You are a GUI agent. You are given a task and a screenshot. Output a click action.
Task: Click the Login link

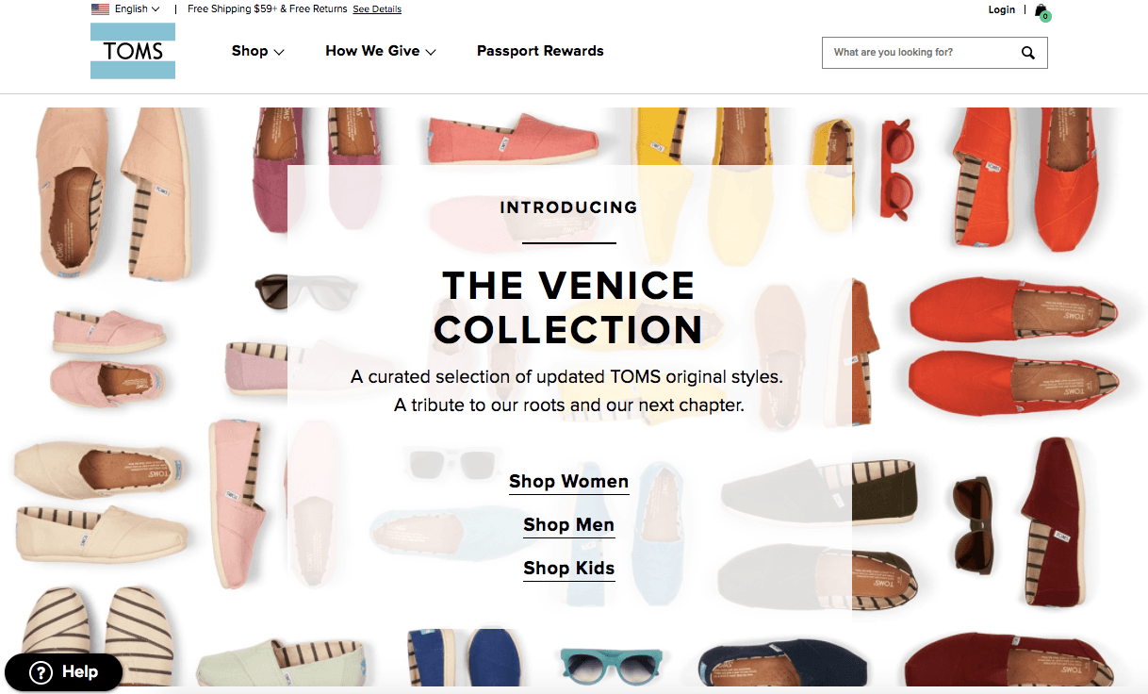(x=1002, y=9)
